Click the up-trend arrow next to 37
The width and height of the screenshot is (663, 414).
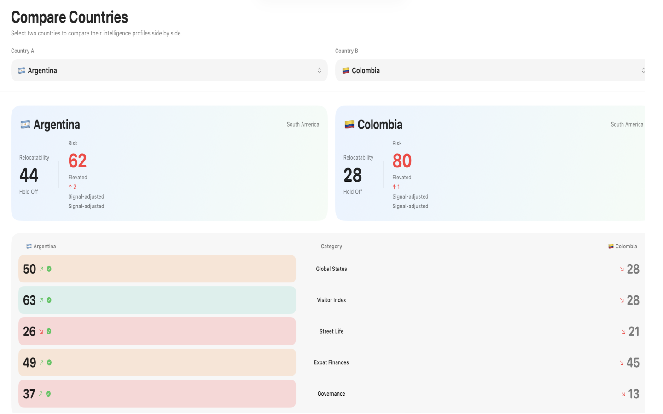[41, 394]
